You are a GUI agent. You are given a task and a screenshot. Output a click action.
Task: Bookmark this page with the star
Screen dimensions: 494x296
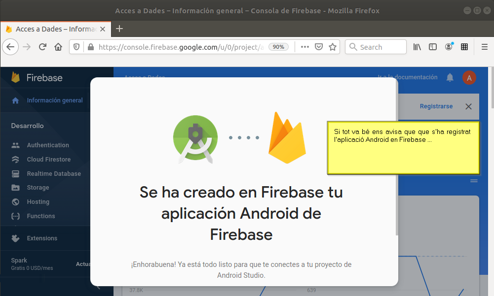[x=333, y=47]
